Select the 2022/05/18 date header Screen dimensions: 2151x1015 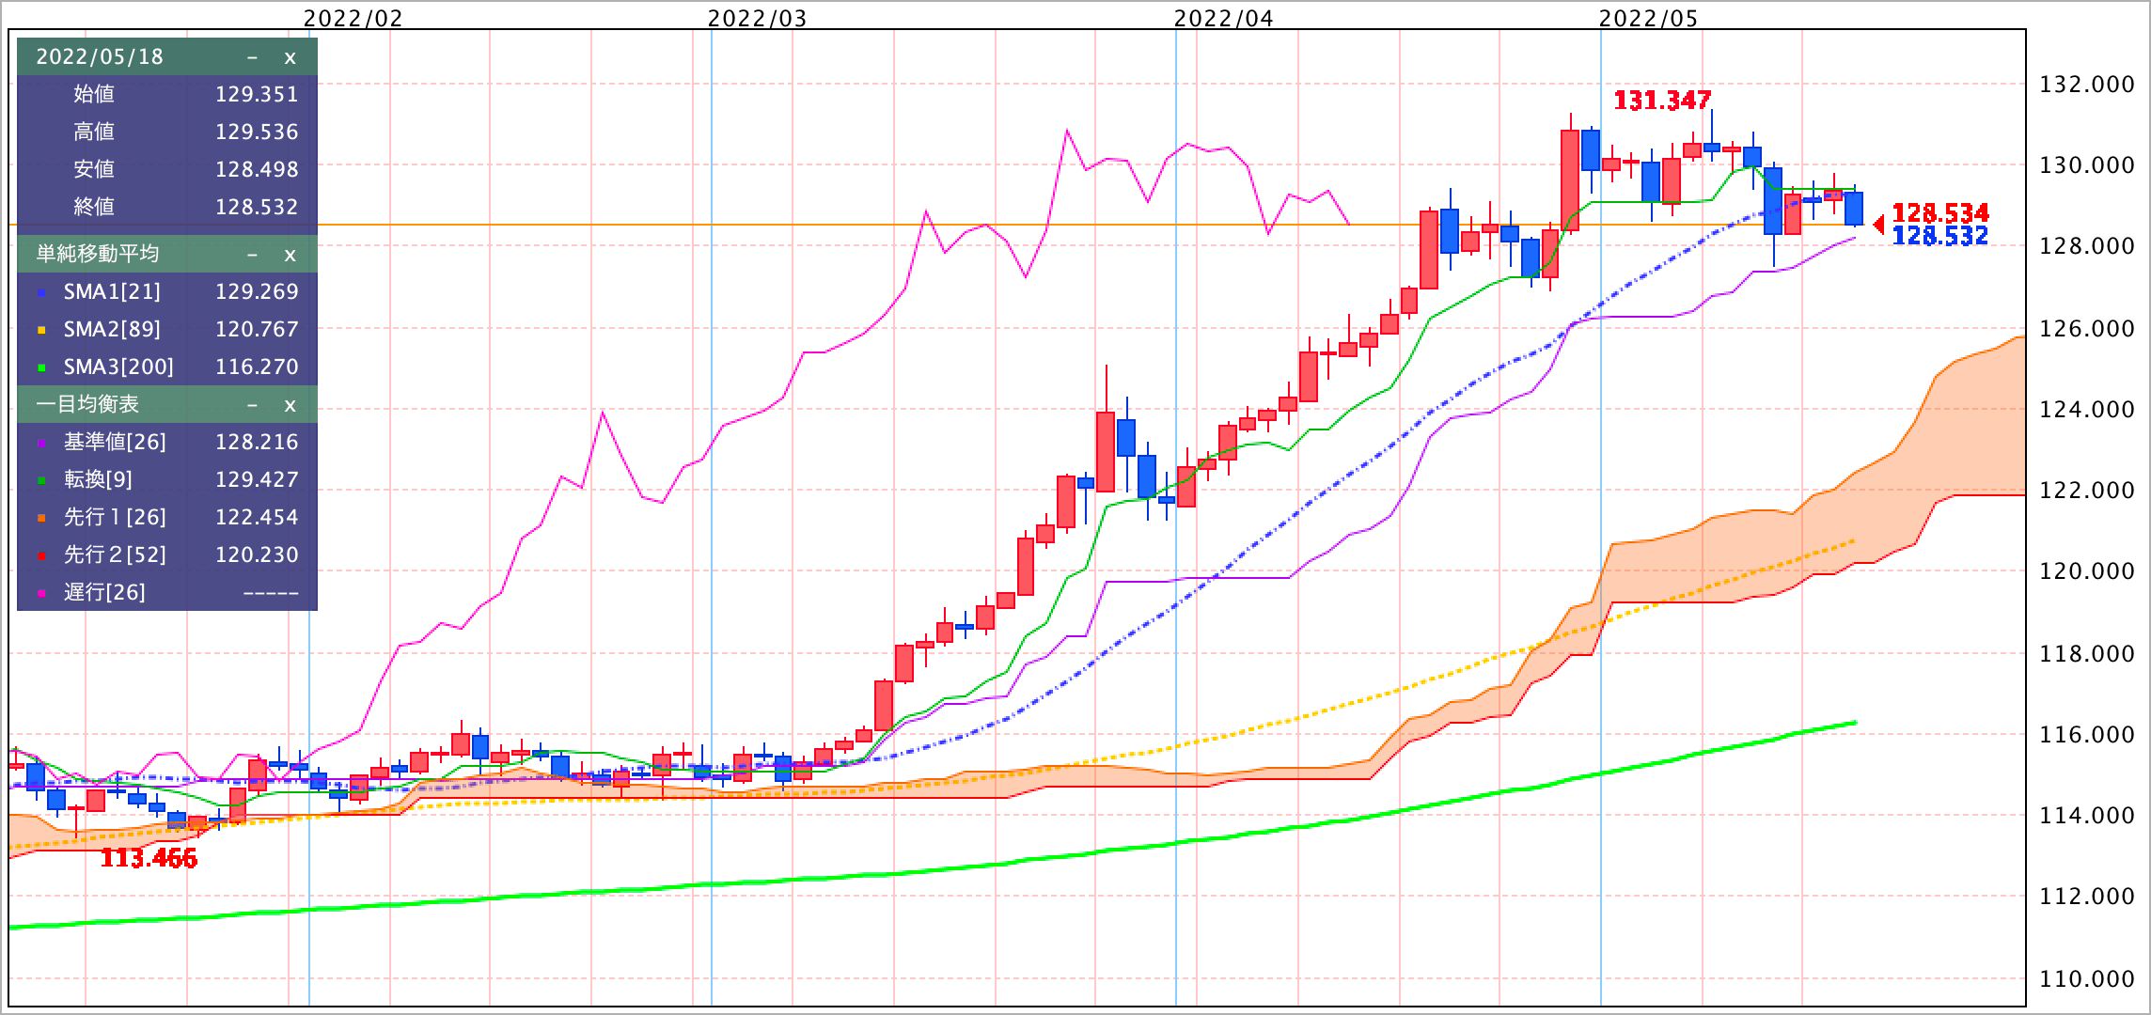tap(100, 56)
